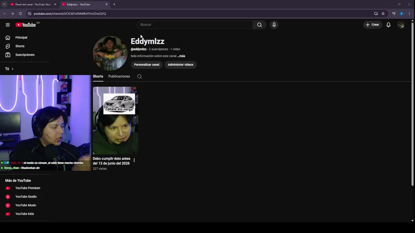
Task: Click Personalizar canal button
Action: (x=147, y=65)
